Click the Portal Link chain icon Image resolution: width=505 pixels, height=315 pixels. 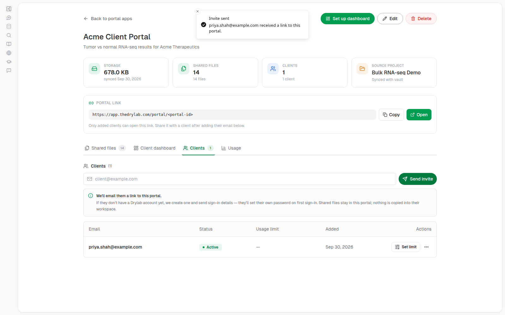(x=91, y=103)
